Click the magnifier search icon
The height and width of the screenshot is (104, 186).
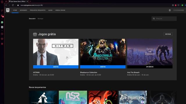click(x=154, y=18)
